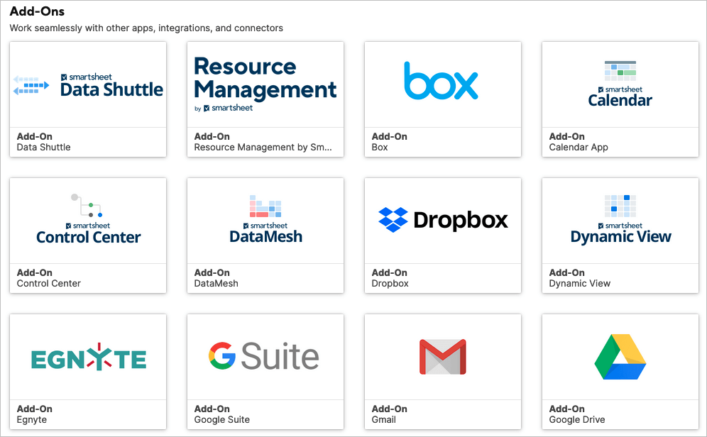The image size is (707, 437).
Task: Click the 'Egnyte' caption text
Action: (x=31, y=420)
